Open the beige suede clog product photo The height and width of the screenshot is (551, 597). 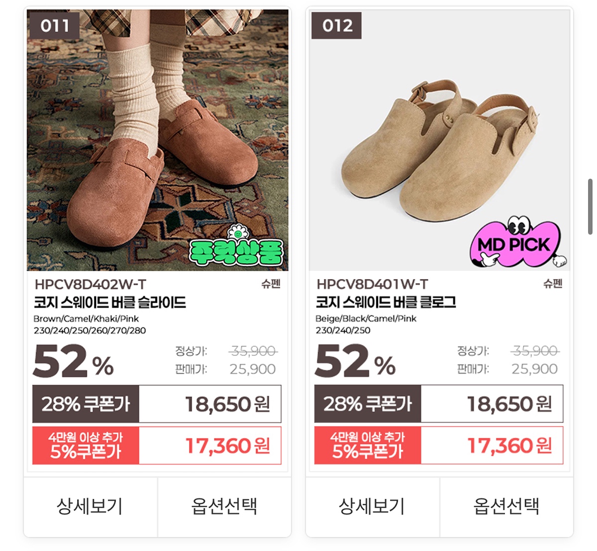(x=440, y=140)
